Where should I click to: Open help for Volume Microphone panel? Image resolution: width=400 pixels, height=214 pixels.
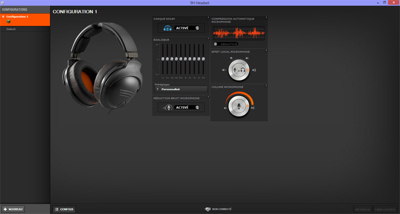point(266,86)
